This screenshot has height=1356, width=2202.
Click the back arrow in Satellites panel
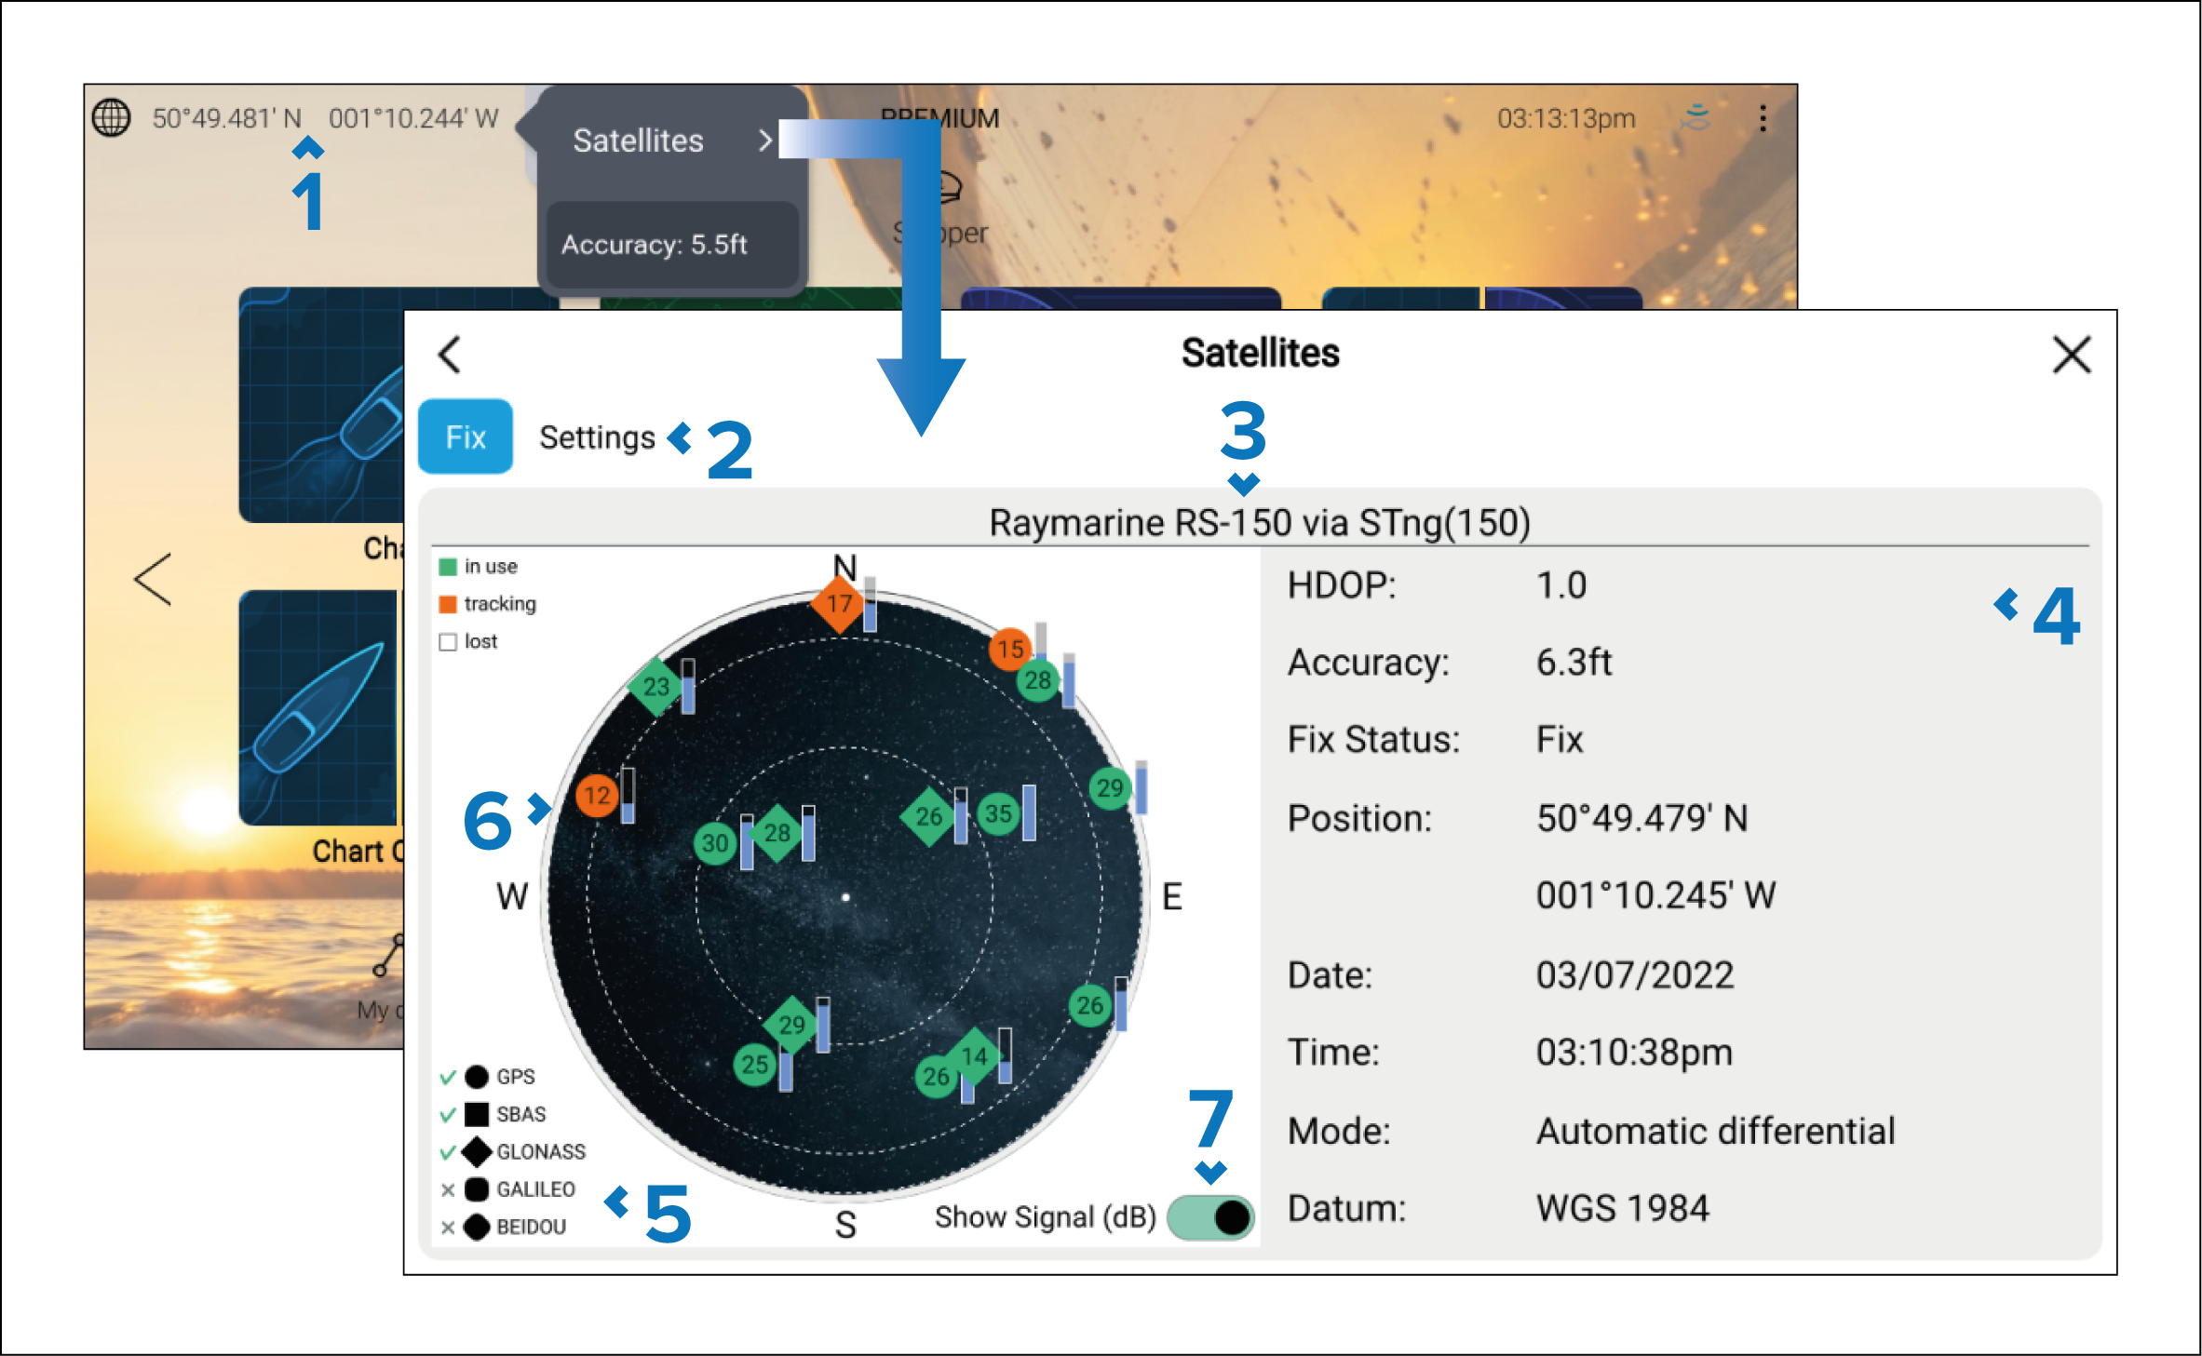pyautogui.click(x=450, y=355)
